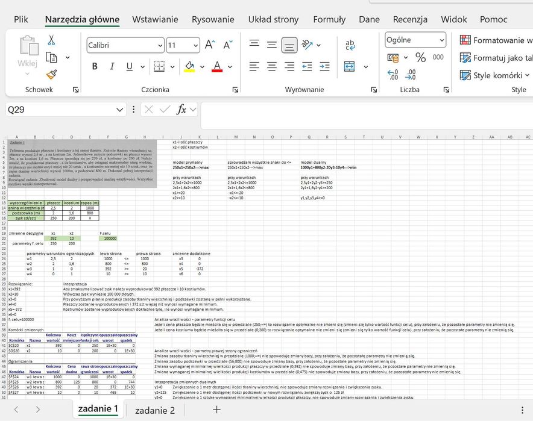Expand the fill color palette arrow
The image size is (533, 421).
(x=202, y=66)
